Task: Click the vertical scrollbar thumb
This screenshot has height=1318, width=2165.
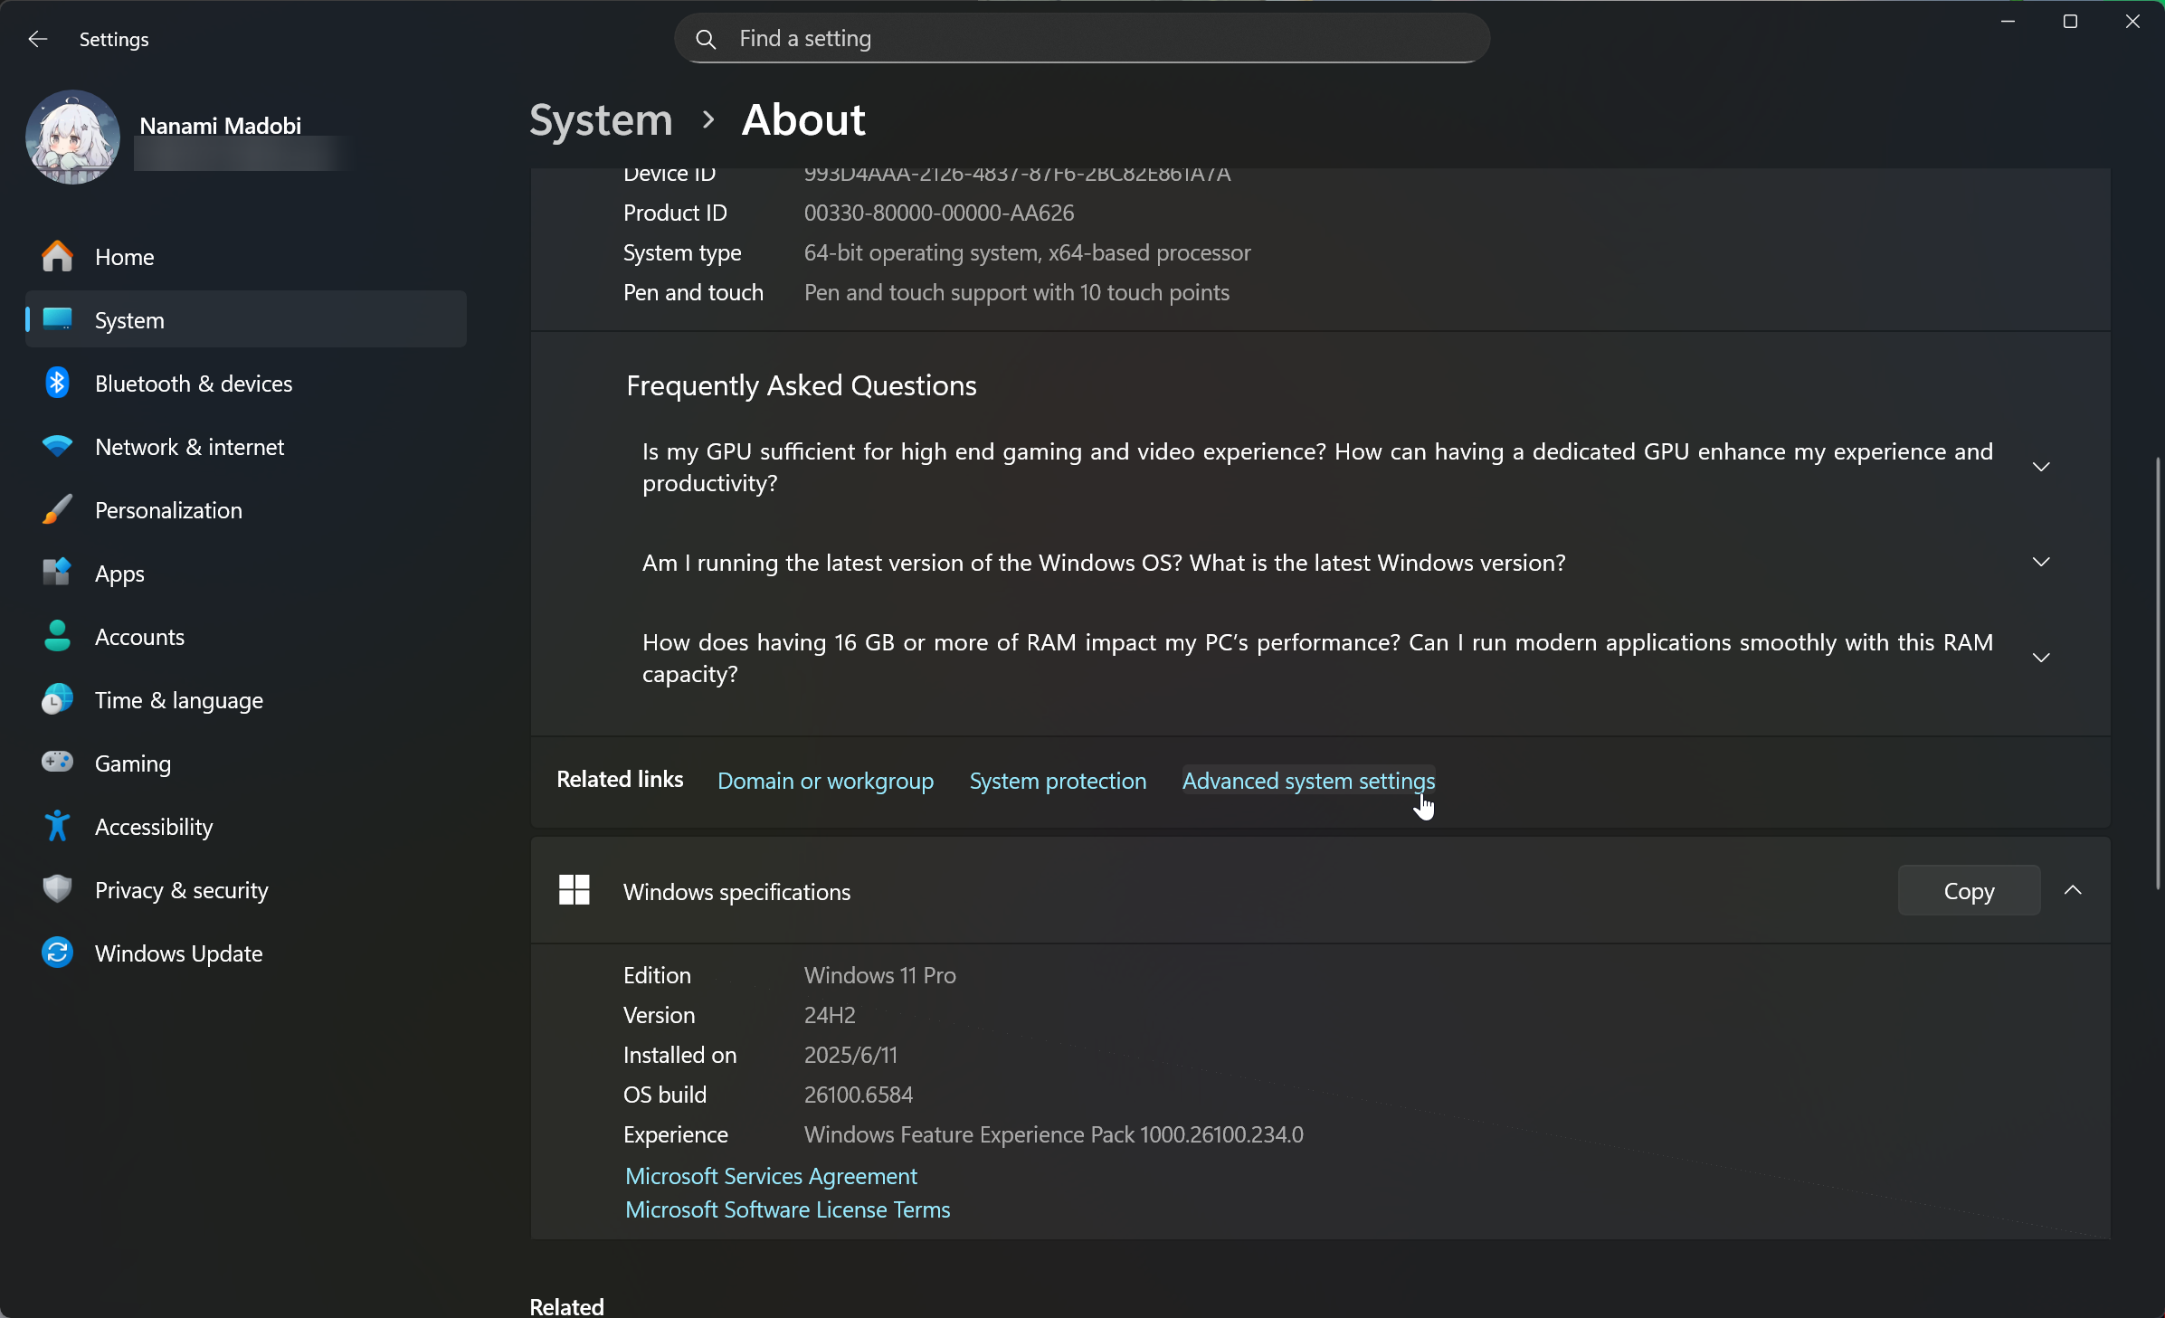Action: point(2157,674)
